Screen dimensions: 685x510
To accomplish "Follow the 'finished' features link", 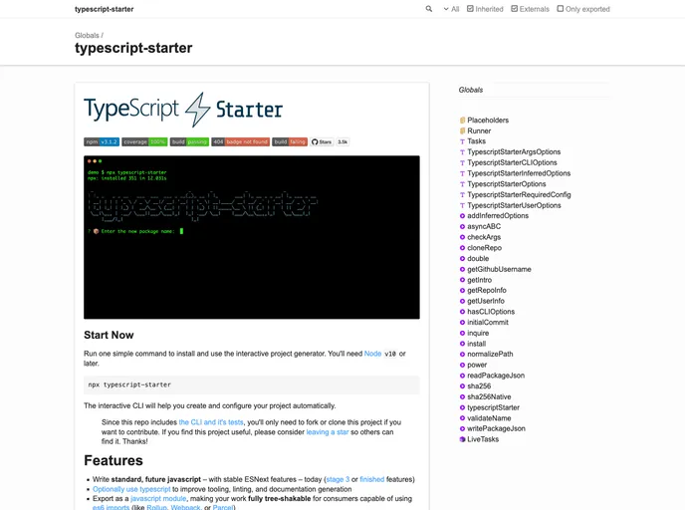I will point(372,480).
